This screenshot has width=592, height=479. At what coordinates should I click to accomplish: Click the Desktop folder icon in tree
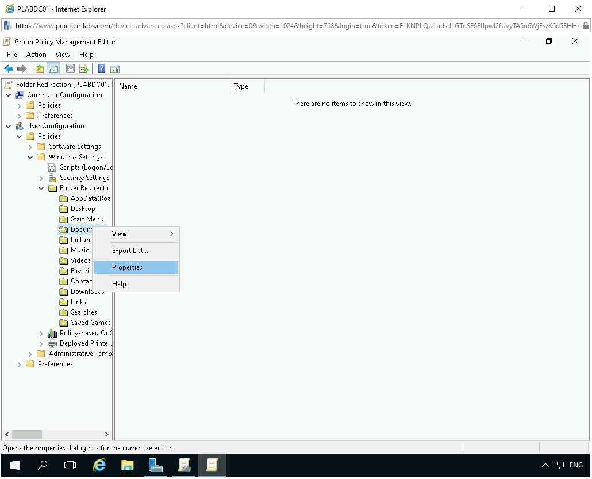point(64,209)
